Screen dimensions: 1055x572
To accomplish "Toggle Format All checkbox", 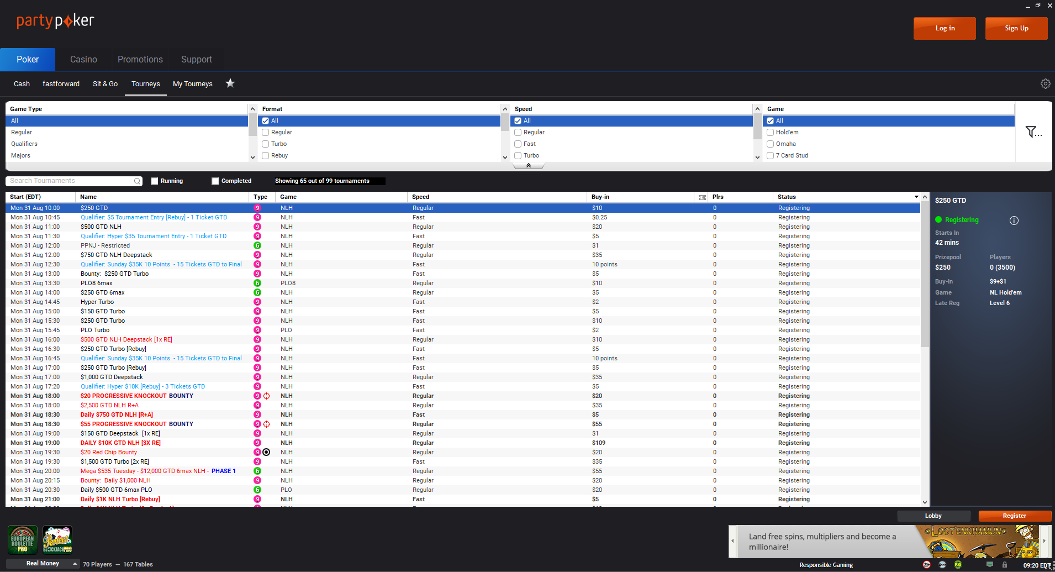I will pos(266,121).
